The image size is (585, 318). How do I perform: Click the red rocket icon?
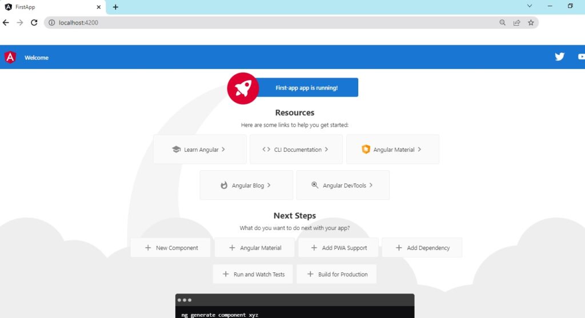click(x=243, y=88)
